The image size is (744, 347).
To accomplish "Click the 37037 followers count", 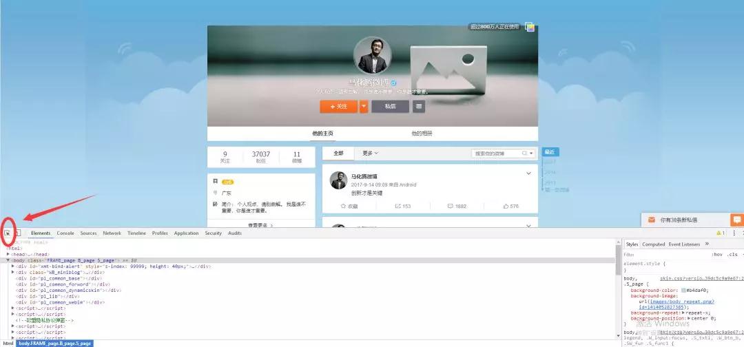I will coord(261,154).
